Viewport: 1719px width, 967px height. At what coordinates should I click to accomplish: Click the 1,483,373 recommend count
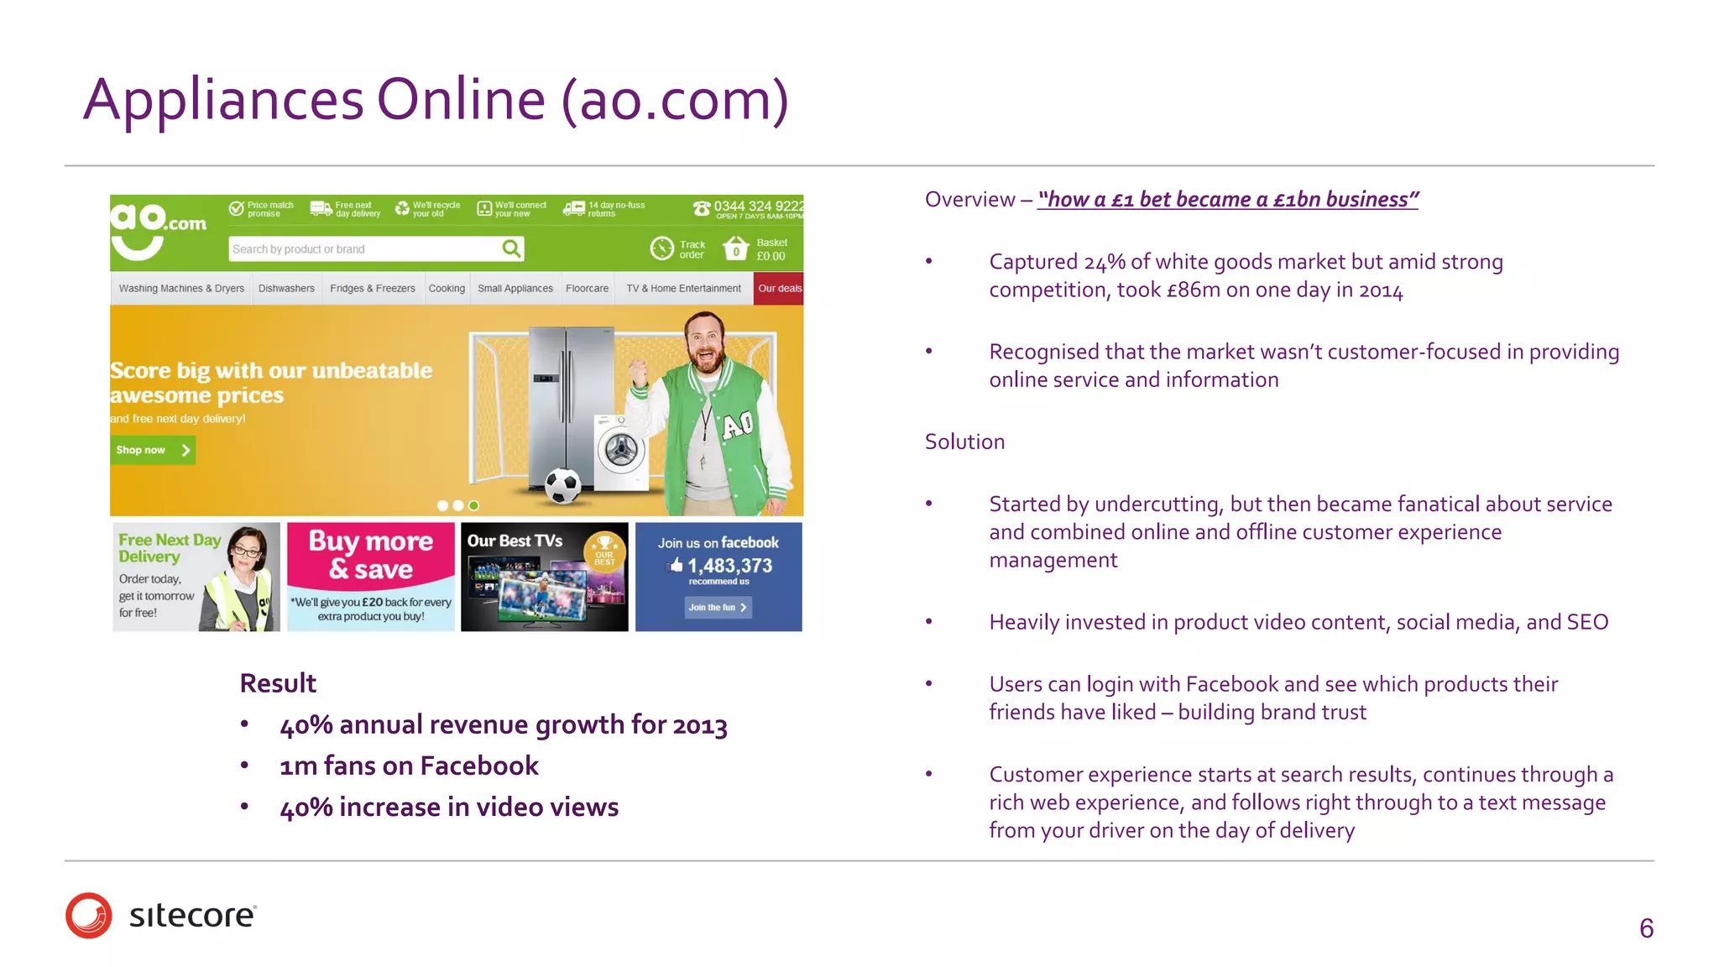[x=729, y=566]
